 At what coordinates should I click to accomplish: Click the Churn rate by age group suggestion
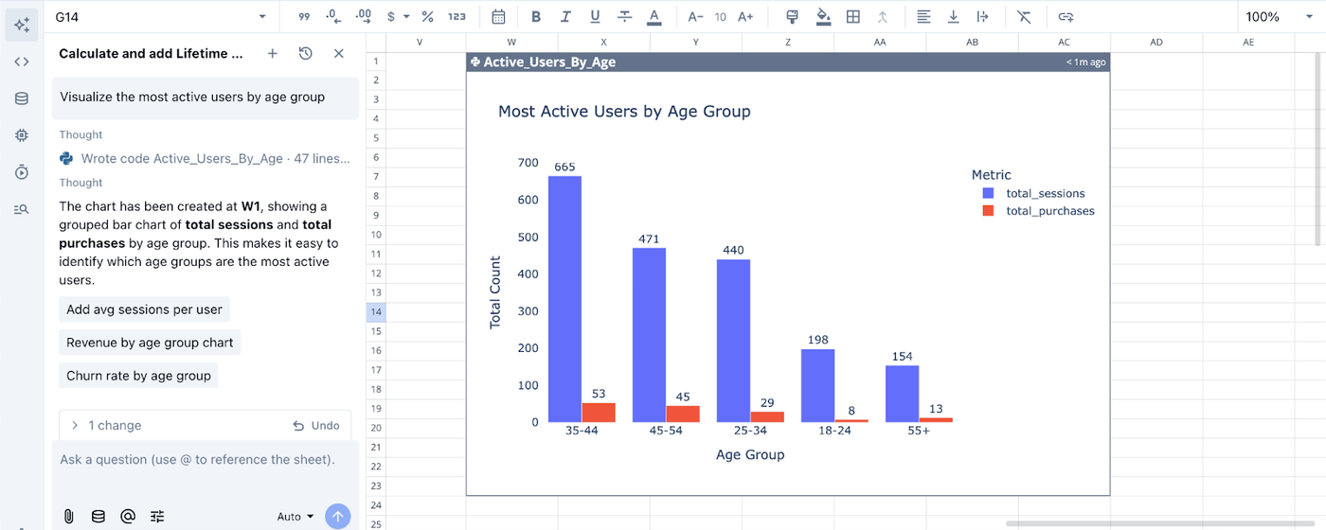[138, 376]
